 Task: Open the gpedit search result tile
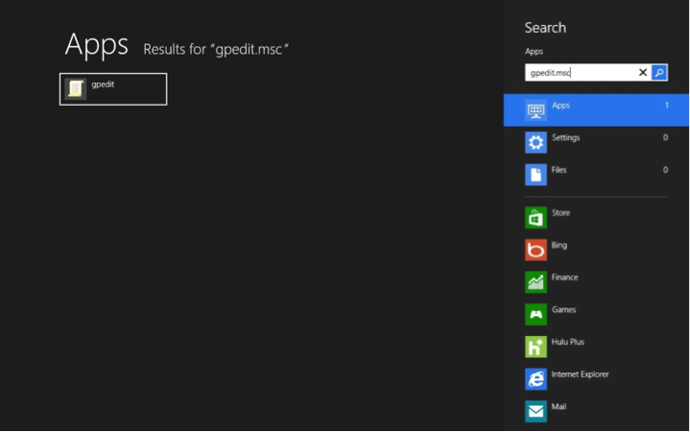point(113,89)
